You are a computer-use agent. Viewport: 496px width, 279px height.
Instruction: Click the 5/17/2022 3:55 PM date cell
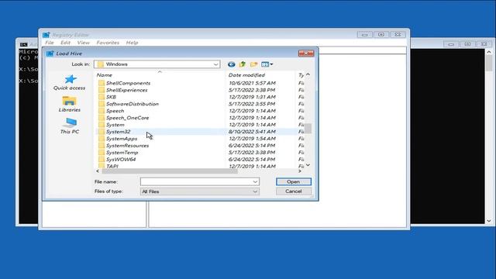(x=252, y=104)
